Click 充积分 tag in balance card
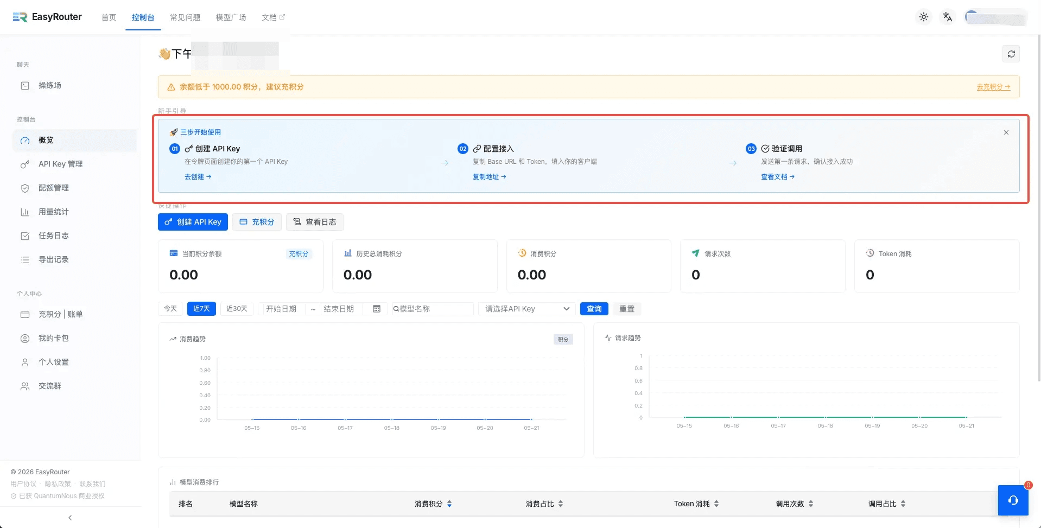 pos(299,254)
